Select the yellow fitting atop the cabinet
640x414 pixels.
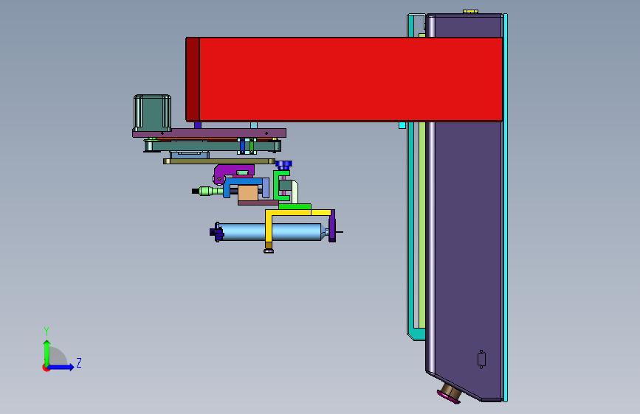point(470,12)
